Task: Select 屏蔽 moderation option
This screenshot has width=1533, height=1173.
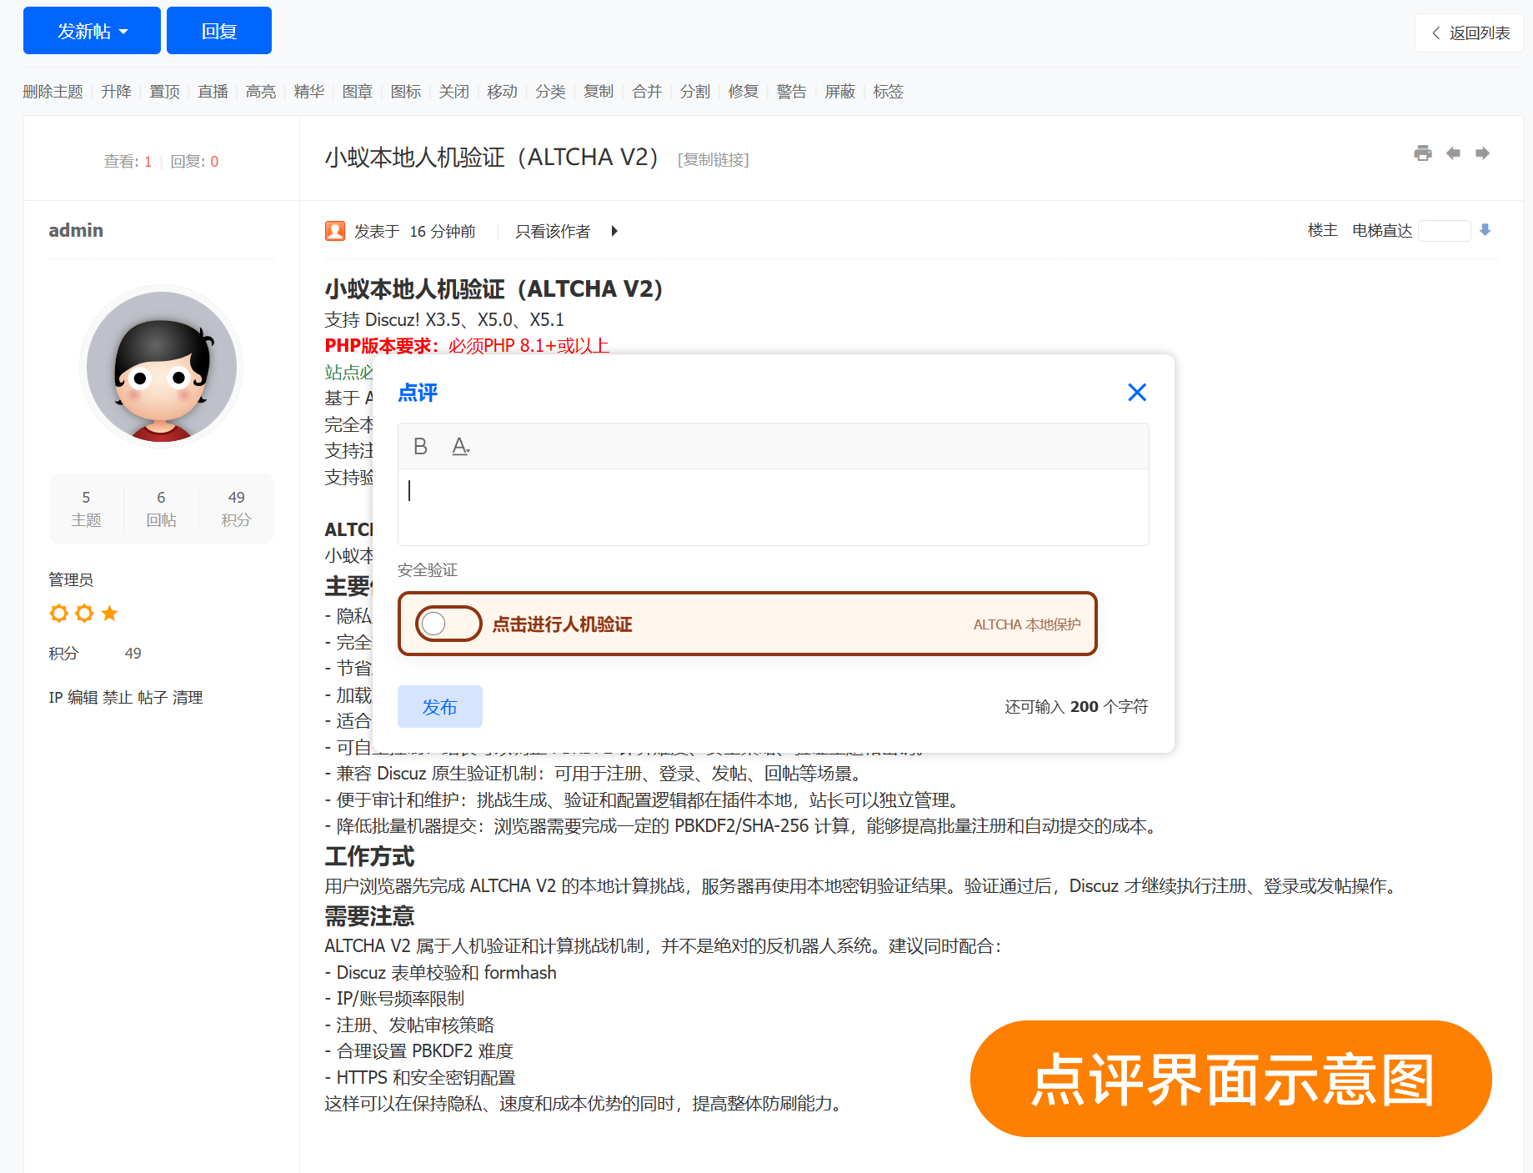Action: click(x=840, y=92)
